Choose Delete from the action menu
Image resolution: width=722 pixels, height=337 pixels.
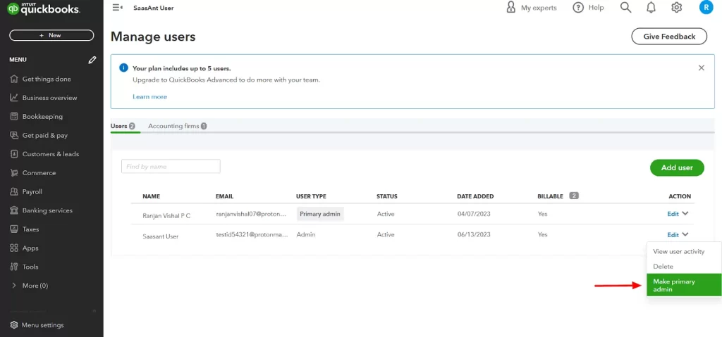coord(663,267)
